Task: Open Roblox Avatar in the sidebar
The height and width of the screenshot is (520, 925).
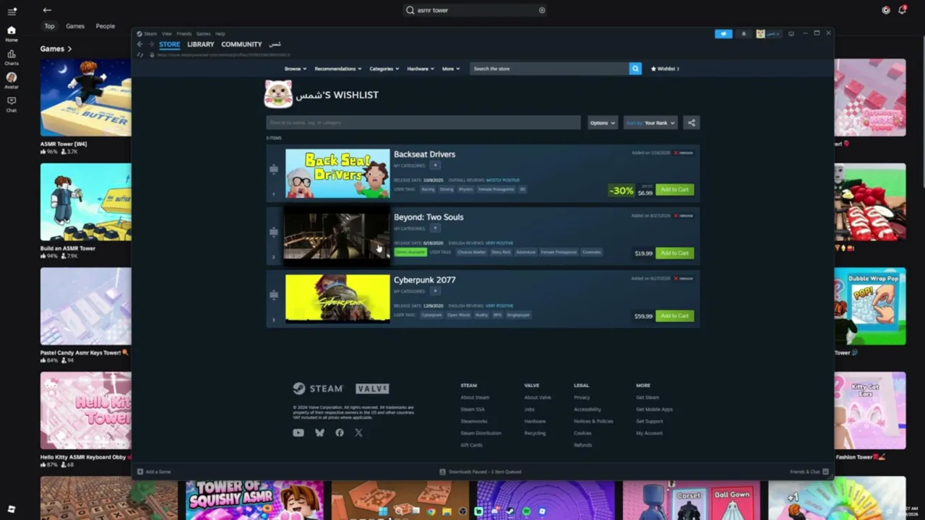Action: [x=12, y=80]
